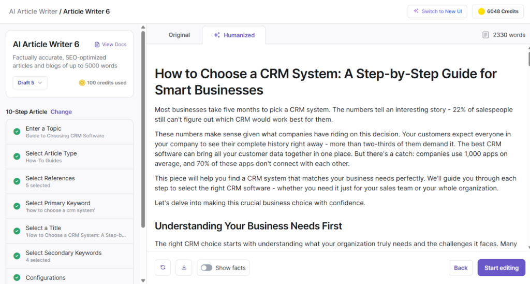Viewport: 530px width, 284px height.
Task: Toggle the Show facts switch
Action: click(x=207, y=268)
